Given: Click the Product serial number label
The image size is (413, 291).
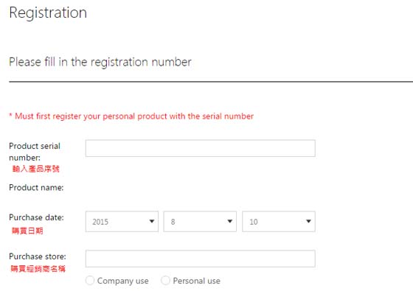Looking at the screenshot, I should (35, 152).
